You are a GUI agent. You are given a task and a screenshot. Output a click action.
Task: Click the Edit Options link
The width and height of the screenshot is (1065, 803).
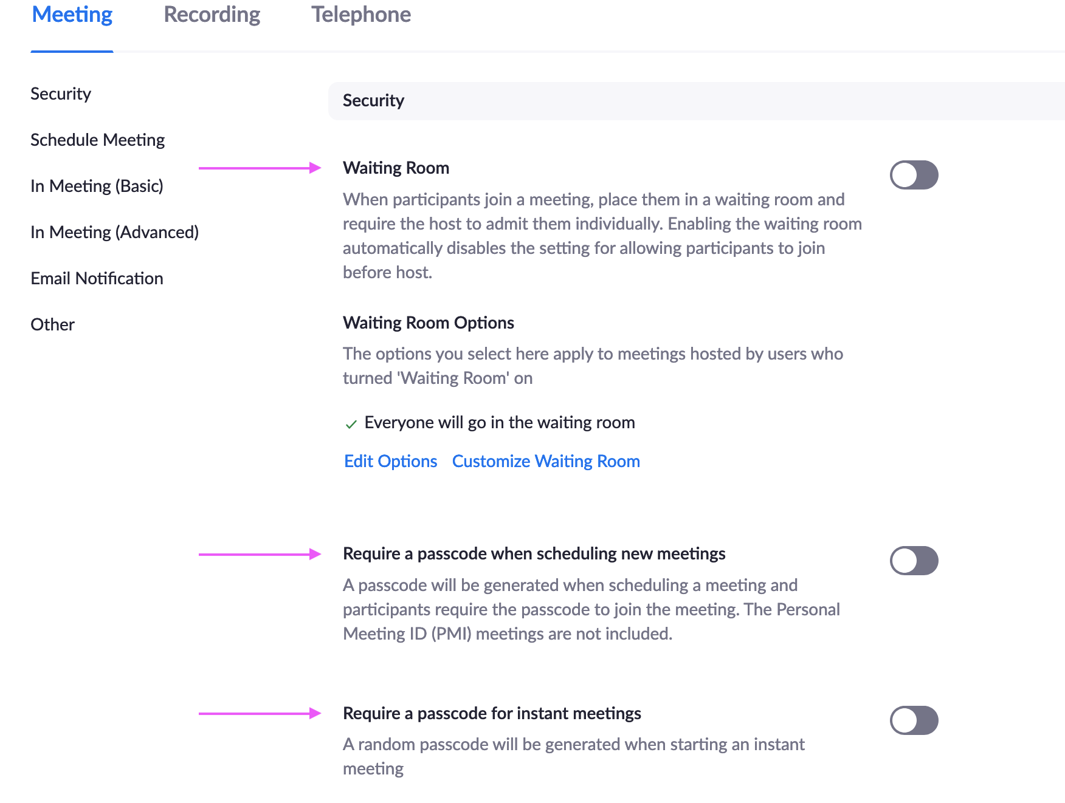tap(390, 461)
